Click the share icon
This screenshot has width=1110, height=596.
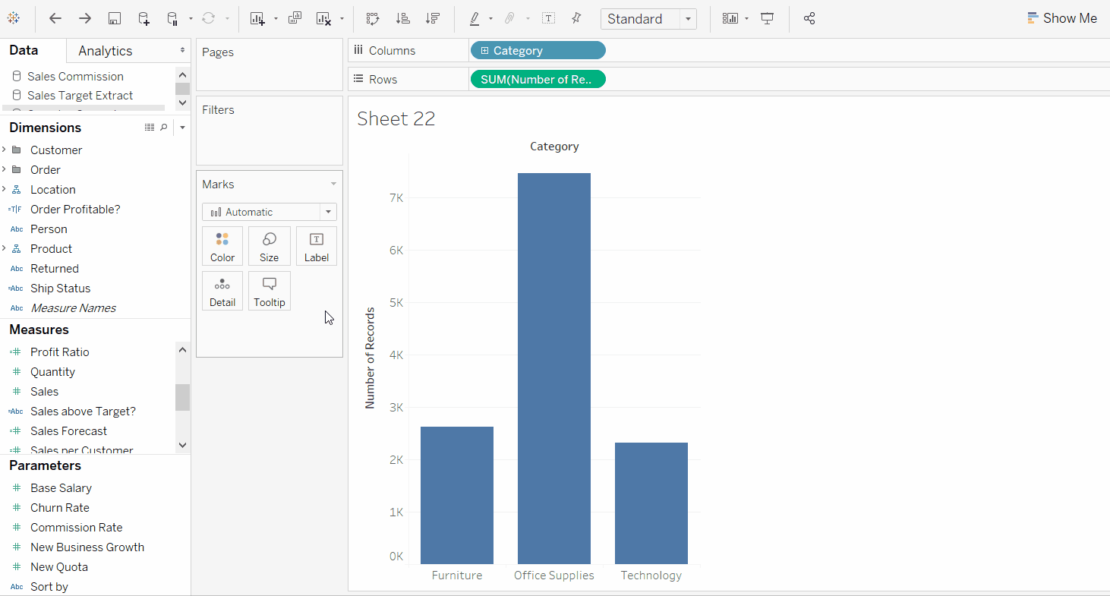pyautogui.click(x=809, y=19)
